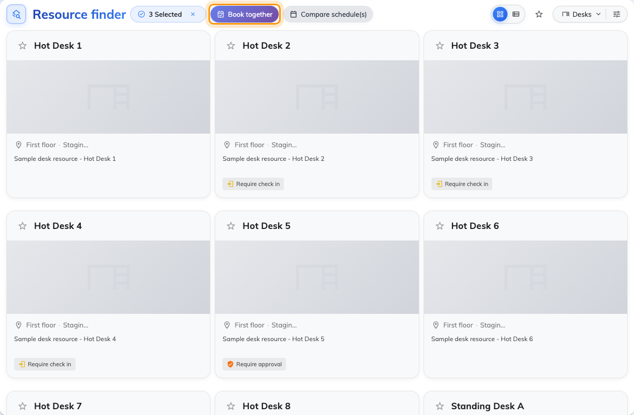Click location pin icon on Hot Desk 4
Screen dimensions: 634x415
[18, 325]
